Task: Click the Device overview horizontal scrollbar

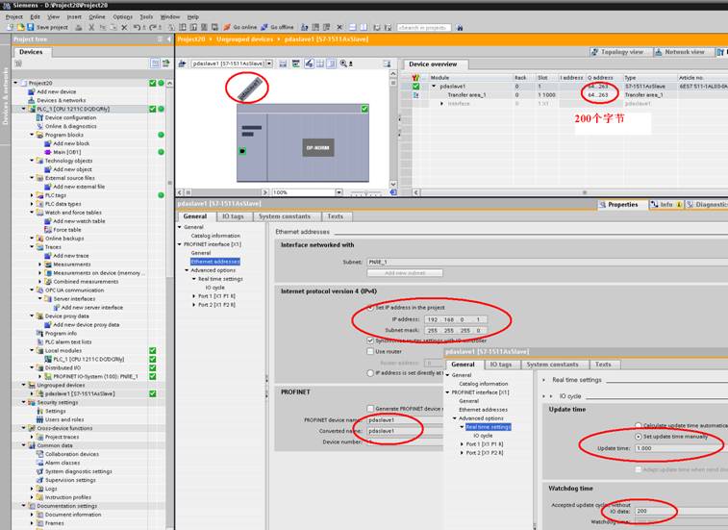Action: [x=570, y=192]
